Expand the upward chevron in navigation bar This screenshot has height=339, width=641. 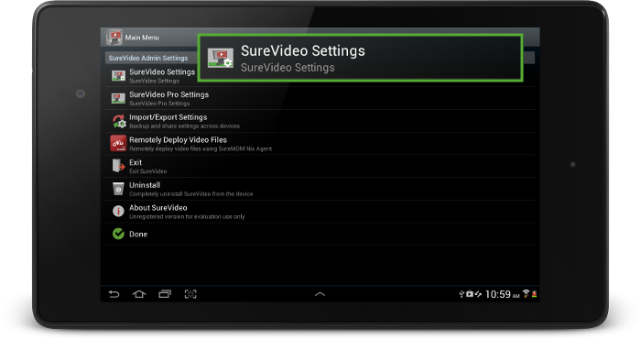(x=320, y=294)
